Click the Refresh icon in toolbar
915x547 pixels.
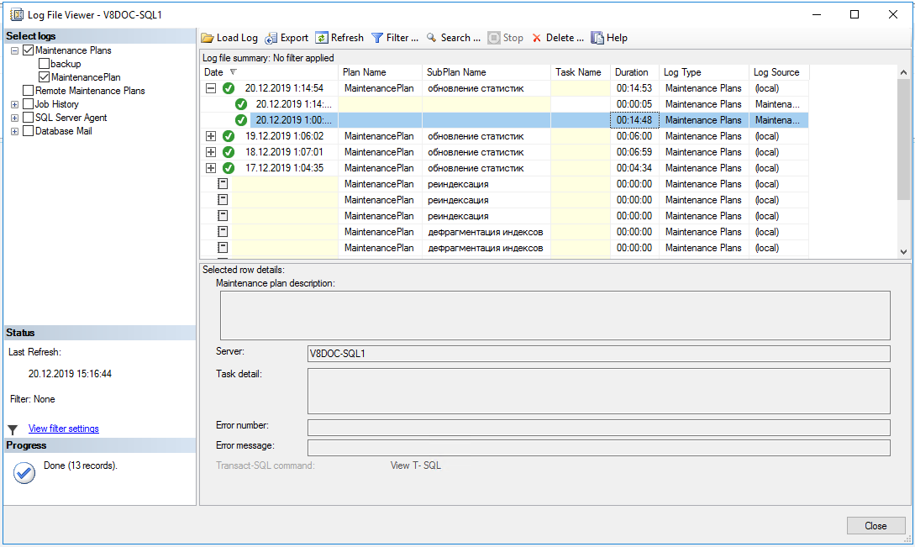322,38
